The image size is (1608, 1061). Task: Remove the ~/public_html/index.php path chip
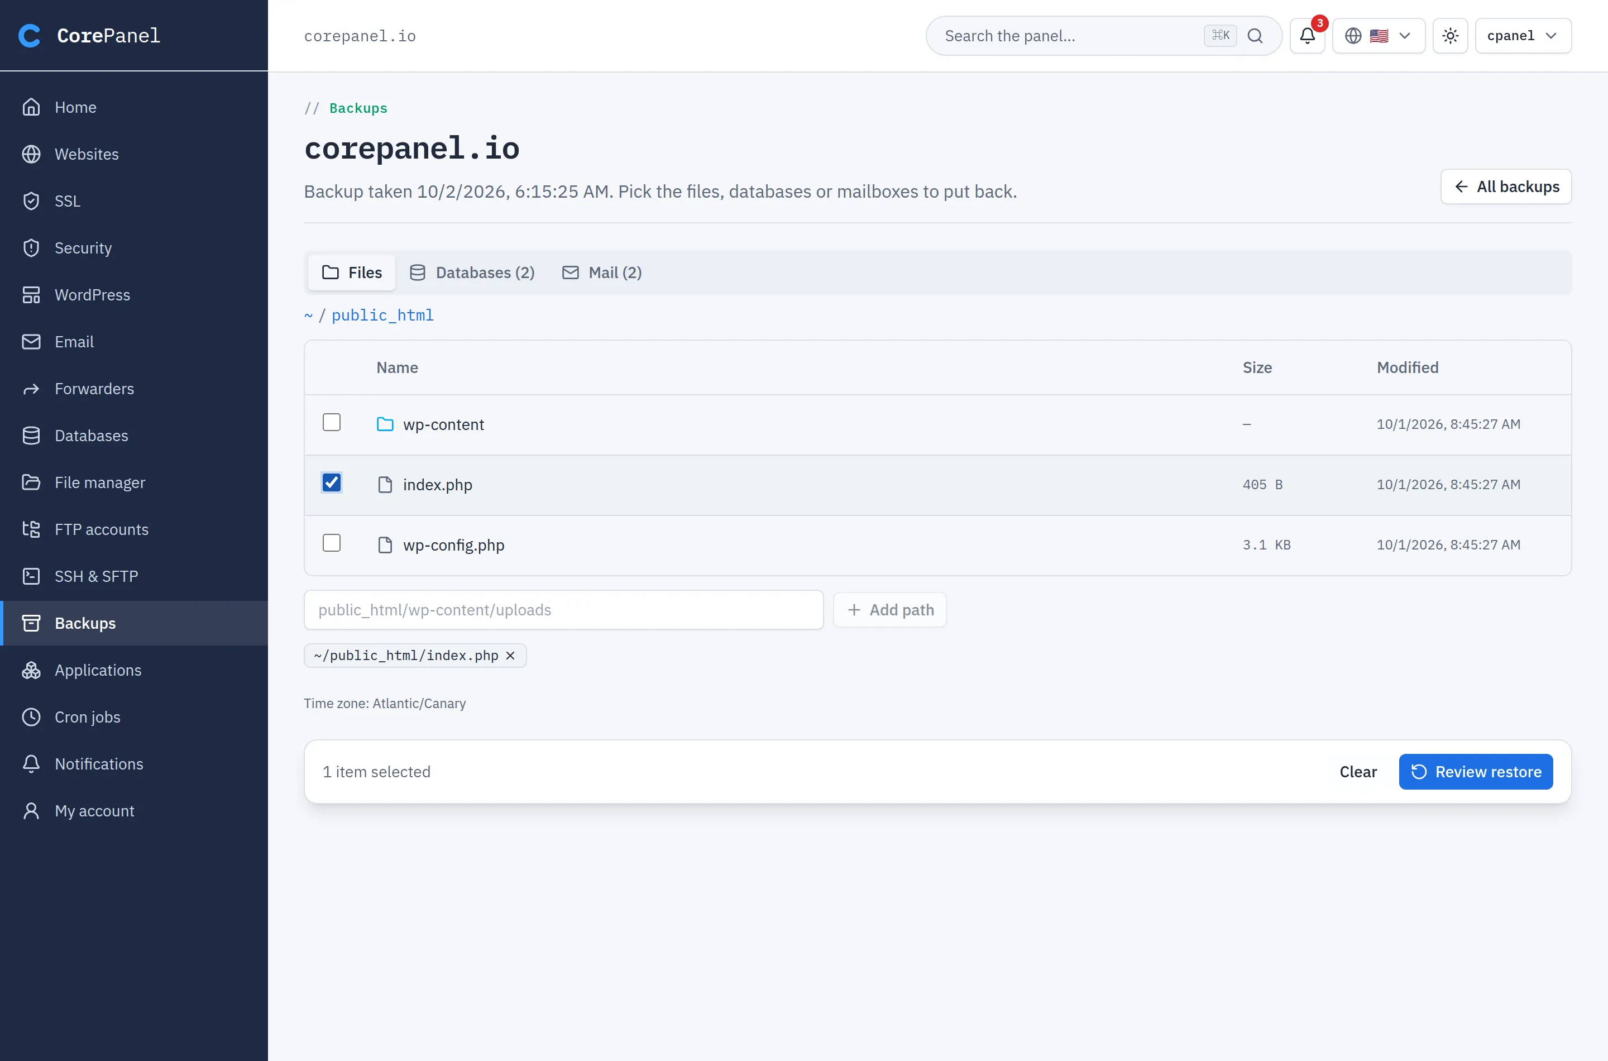[511, 656]
